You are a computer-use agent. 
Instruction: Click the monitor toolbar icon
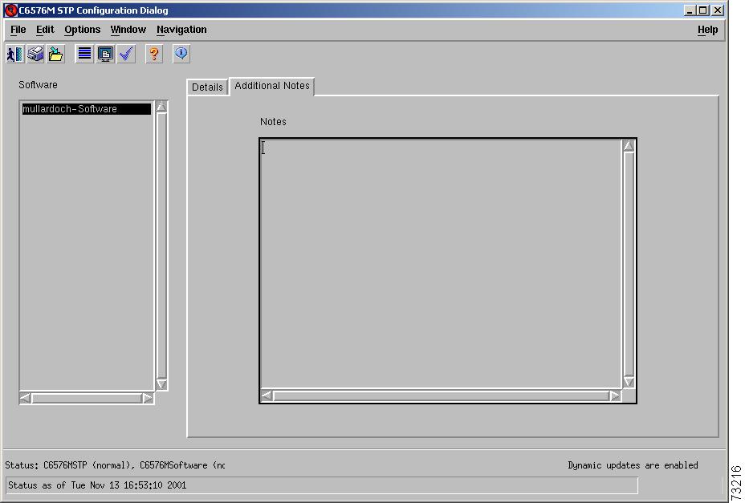pos(105,54)
